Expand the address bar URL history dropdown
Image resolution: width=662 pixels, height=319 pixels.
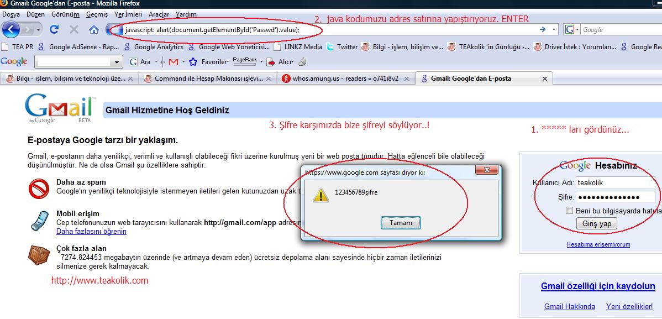[x=554, y=29]
